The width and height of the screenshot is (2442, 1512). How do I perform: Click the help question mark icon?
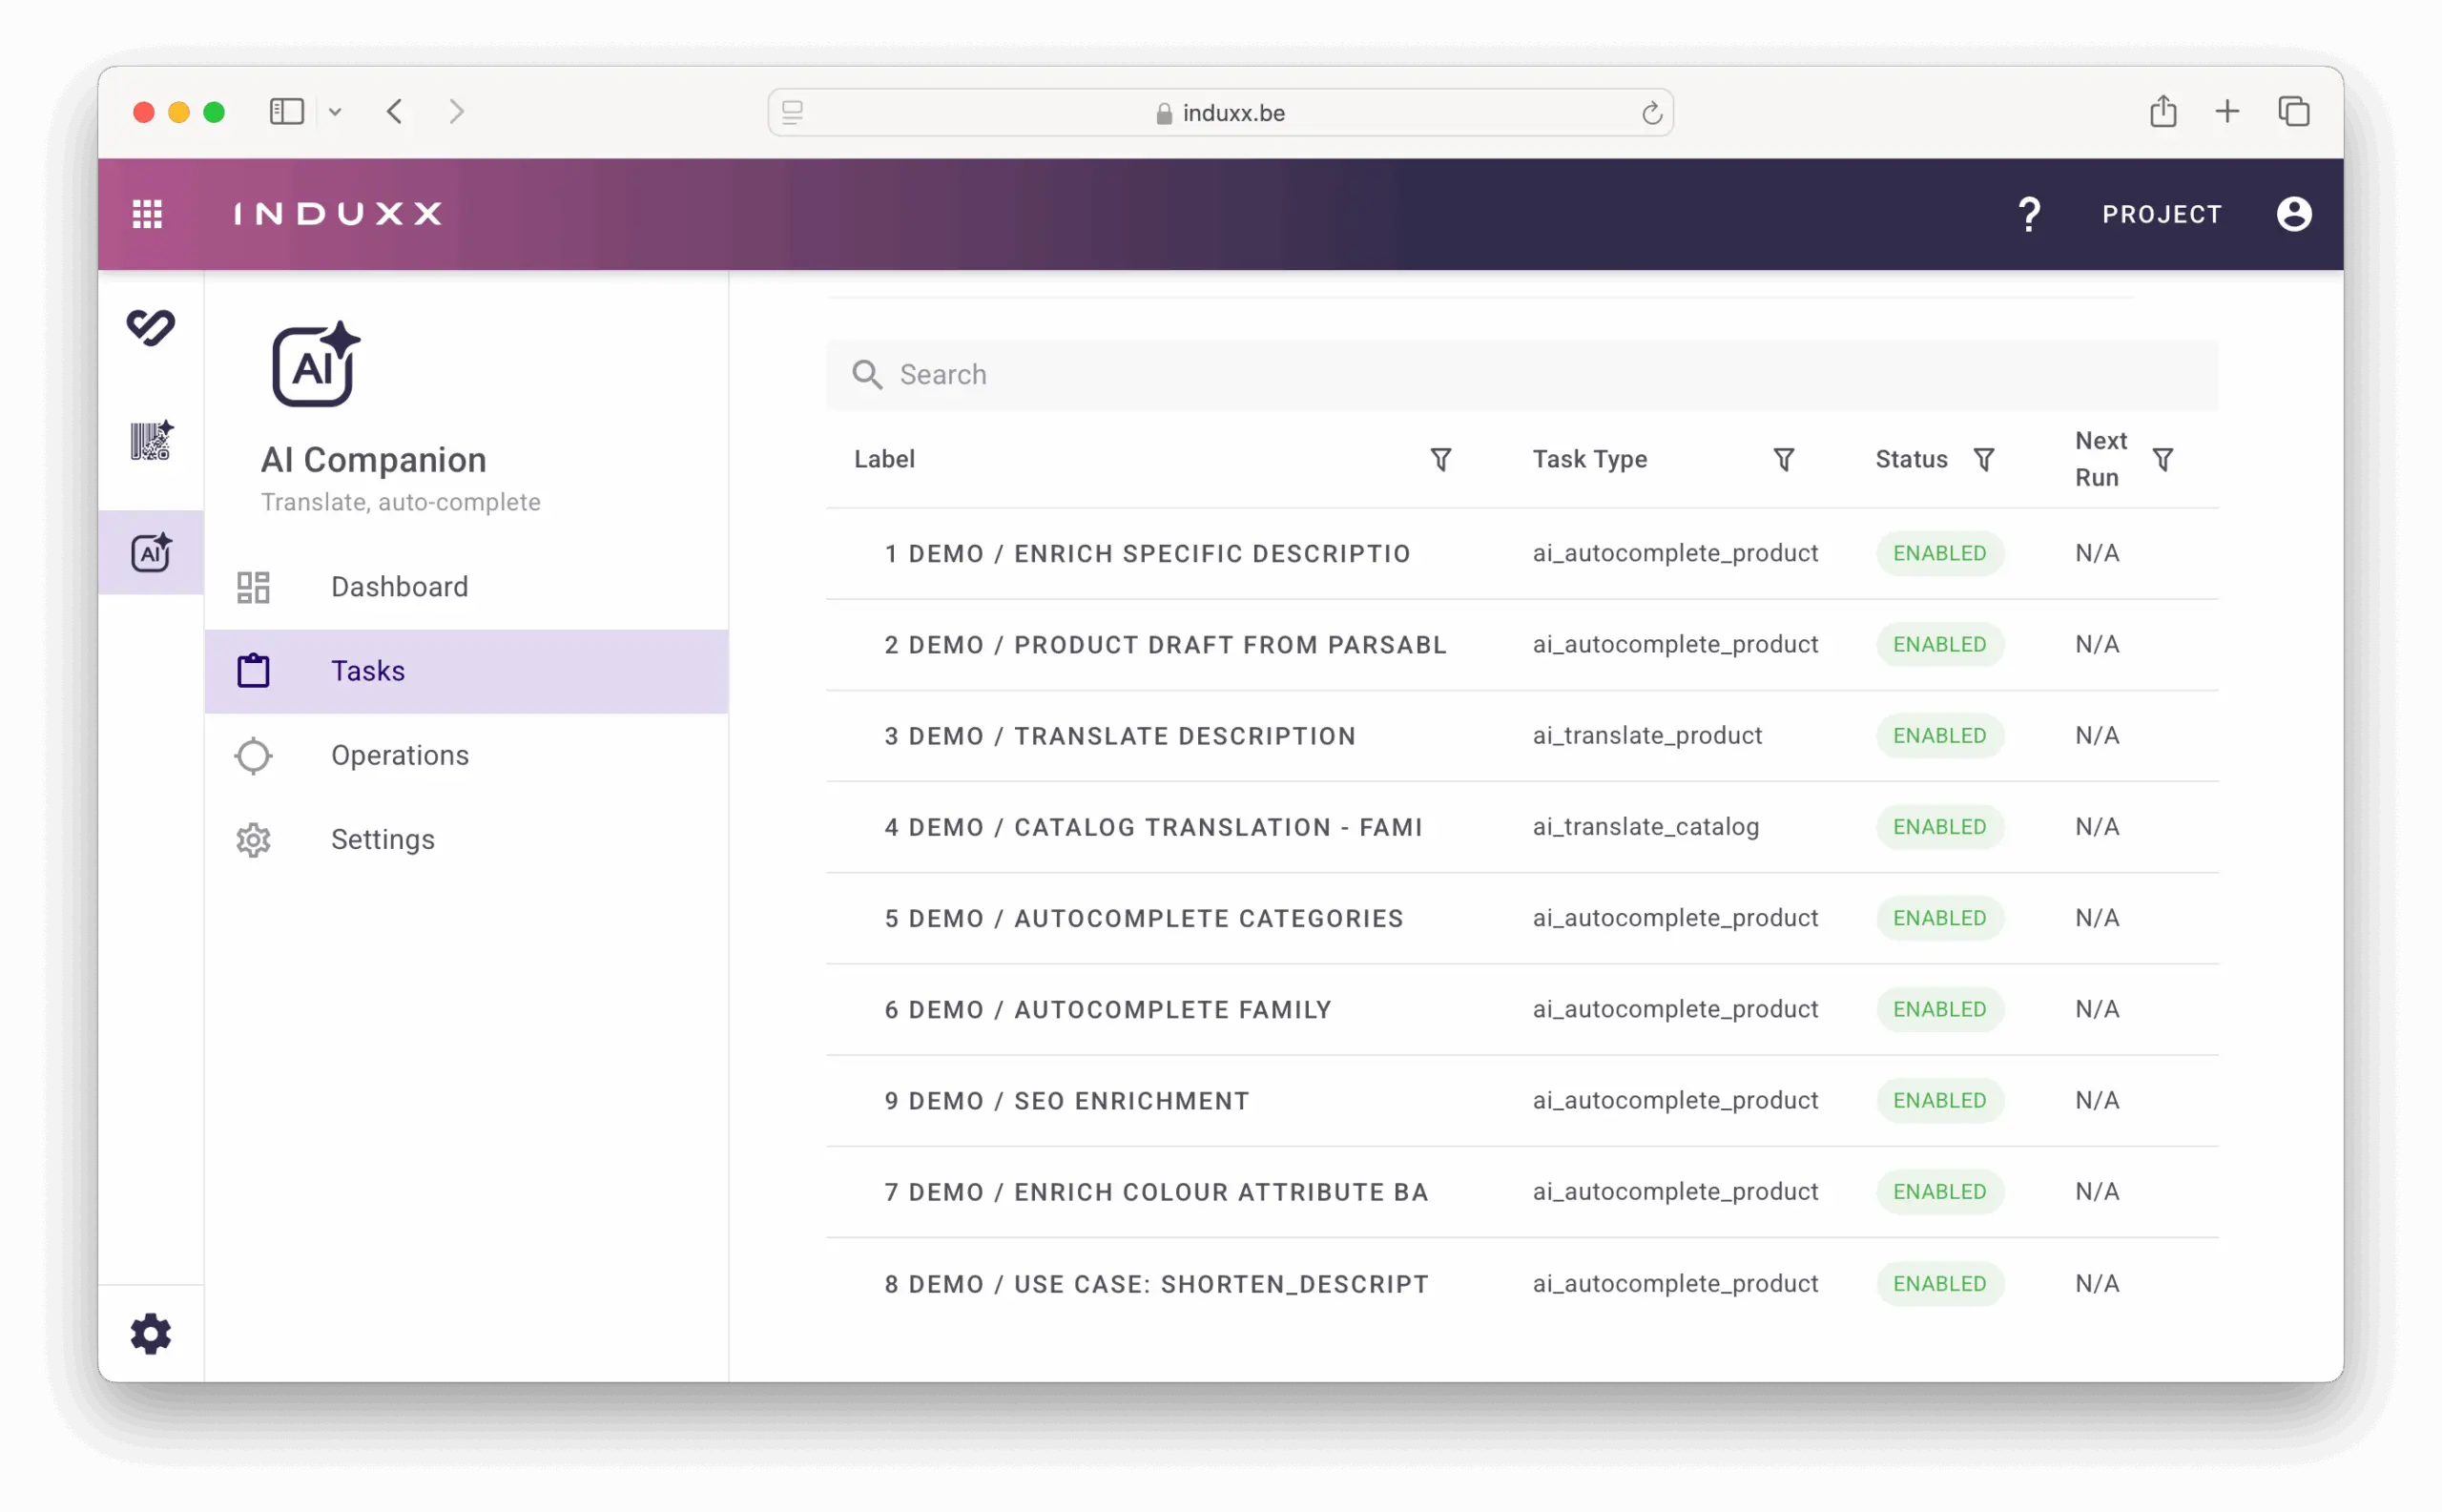pyautogui.click(x=2028, y=214)
